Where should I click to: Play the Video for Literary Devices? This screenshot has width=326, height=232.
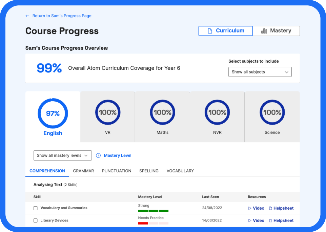pyautogui.click(x=256, y=220)
